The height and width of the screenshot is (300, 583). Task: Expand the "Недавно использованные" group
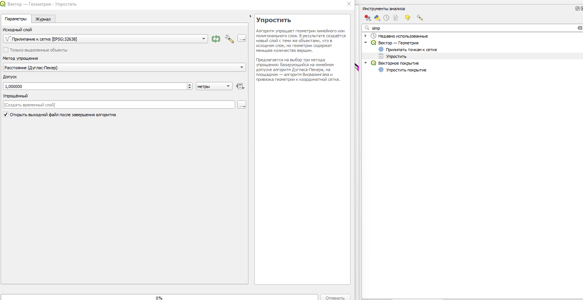click(x=366, y=36)
